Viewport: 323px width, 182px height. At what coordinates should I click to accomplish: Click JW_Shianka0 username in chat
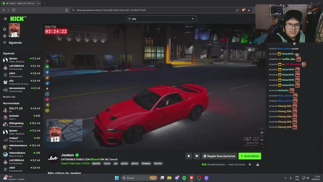click(293, 64)
